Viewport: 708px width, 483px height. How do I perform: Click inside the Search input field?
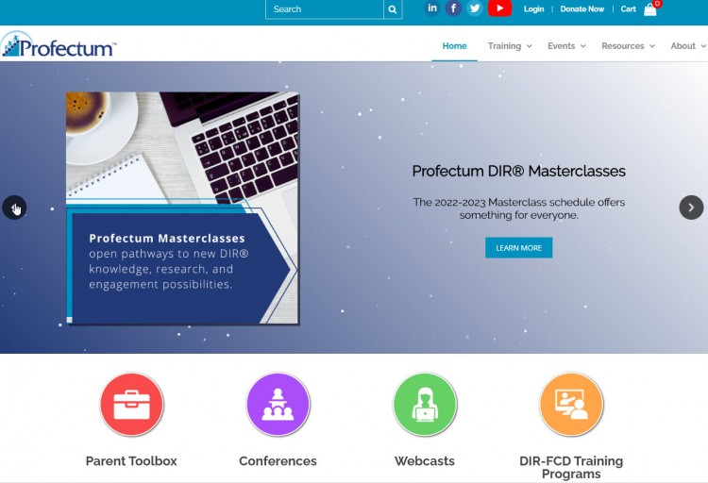pyautogui.click(x=324, y=9)
